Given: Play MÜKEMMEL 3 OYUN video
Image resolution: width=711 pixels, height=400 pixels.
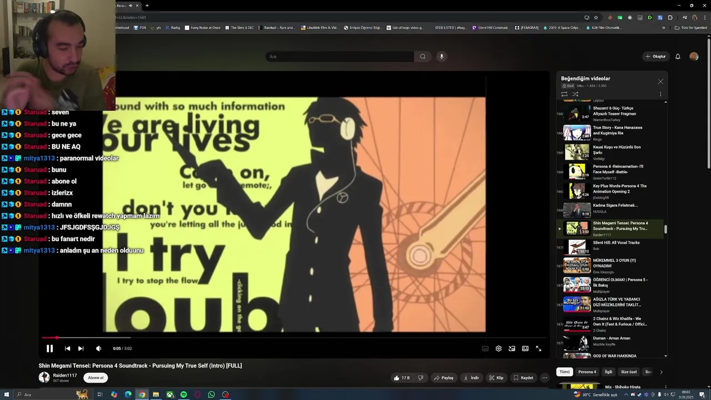Looking at the screenshot, I should tap(610, 266).
